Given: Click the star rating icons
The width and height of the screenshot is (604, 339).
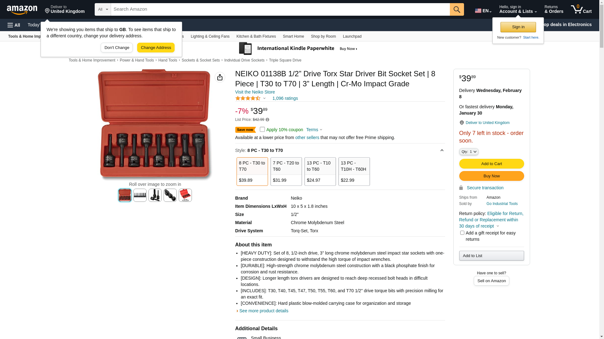Looking at the screenshot, I should click(x=248, y=98).
